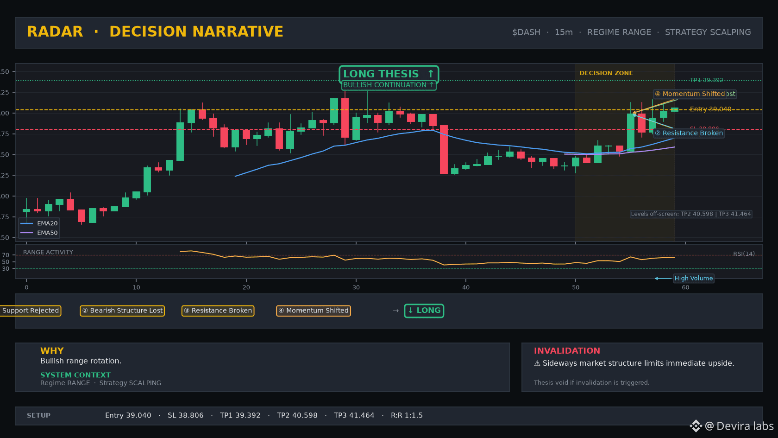Click the warning icon in Invalidation
The width and height of the screenshot is (778, 438).
tap(537, 363)
